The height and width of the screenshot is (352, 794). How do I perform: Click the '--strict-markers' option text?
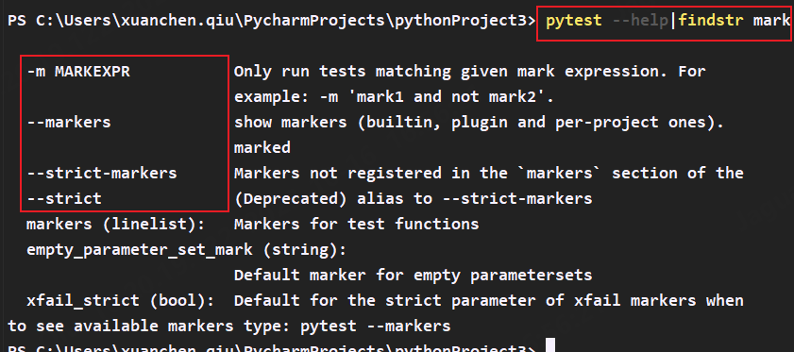point(102,174)
